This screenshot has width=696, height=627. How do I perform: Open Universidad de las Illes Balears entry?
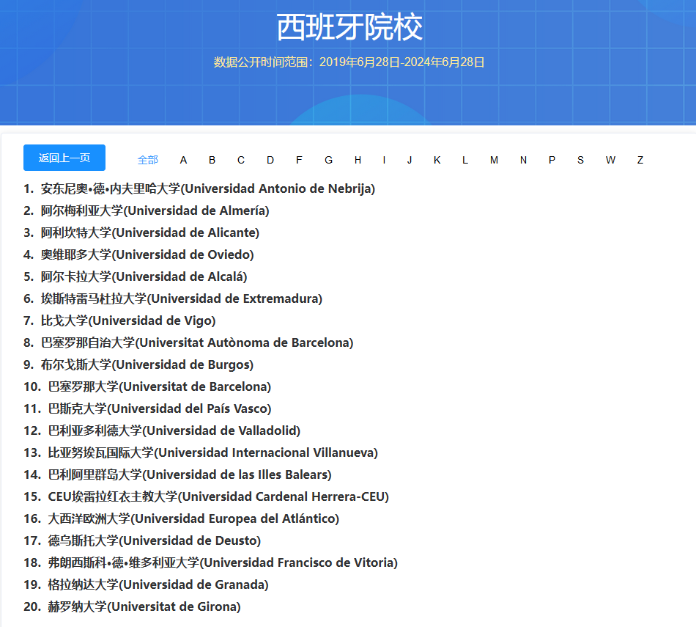(x=177, y=474)
